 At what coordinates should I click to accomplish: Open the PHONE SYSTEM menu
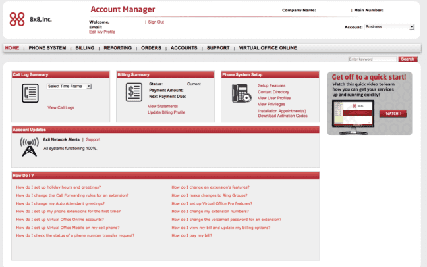[x=47, y=48]
